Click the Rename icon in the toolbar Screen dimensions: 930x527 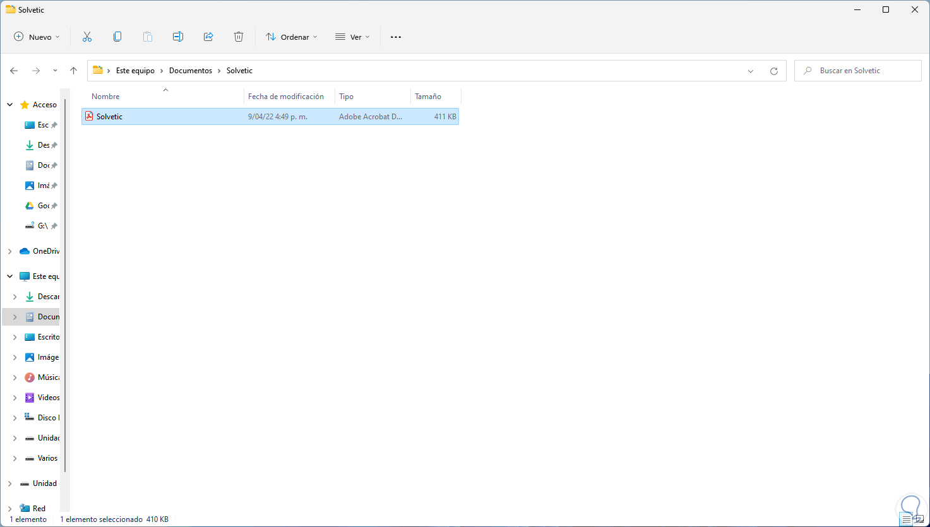178,37
